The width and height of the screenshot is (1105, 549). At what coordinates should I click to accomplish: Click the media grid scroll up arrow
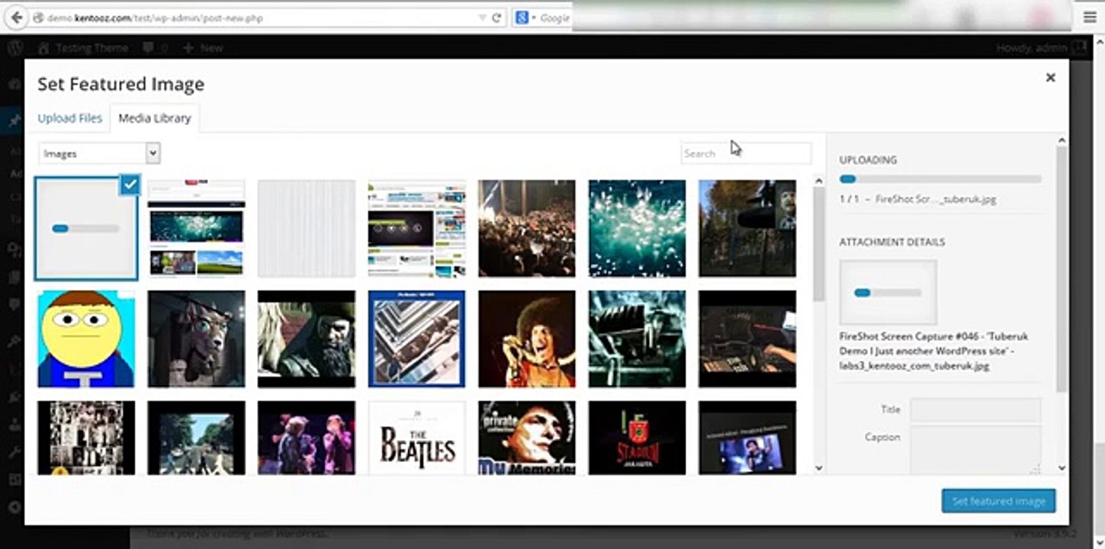[819, 181]
